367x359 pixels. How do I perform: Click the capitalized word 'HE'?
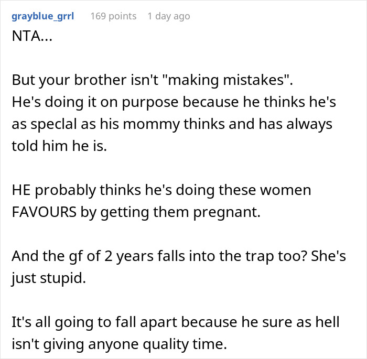click(x=21, y=190)
